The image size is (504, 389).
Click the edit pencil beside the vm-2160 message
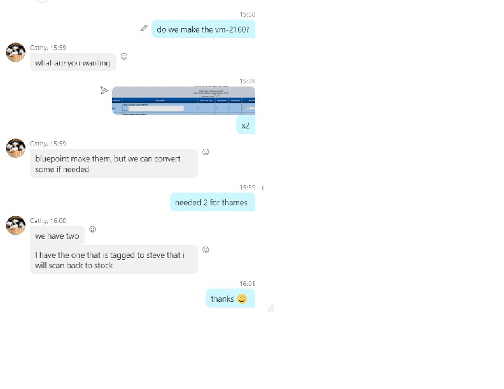pos(144,28)
